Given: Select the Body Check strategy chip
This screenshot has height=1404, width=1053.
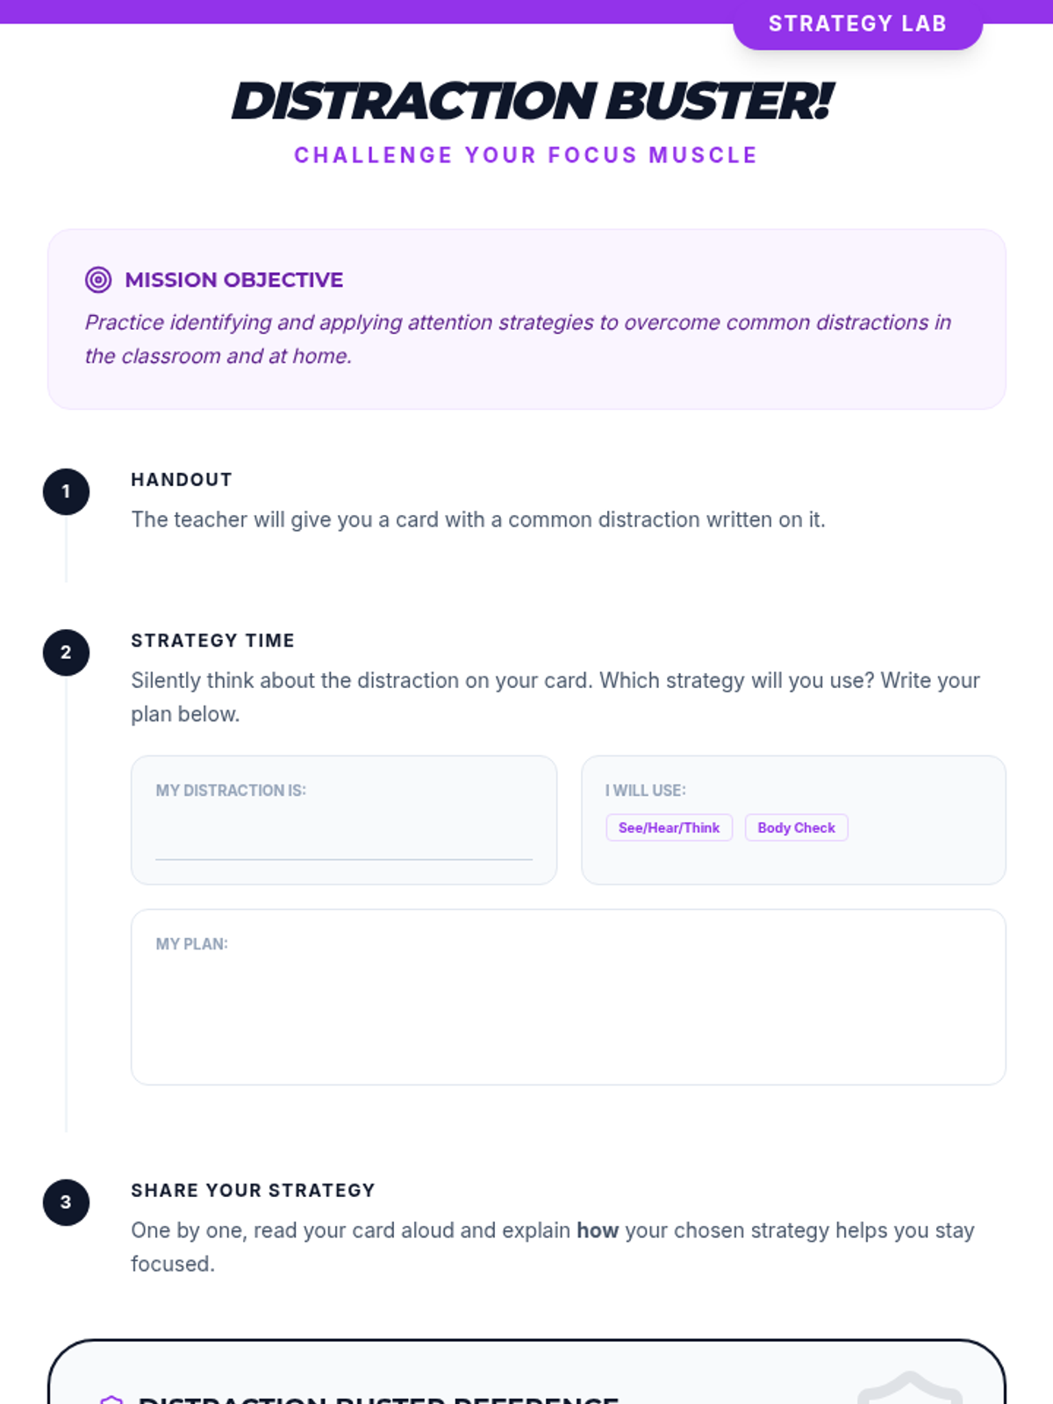Looking at the screenshot, I should (x=796, y=827).
